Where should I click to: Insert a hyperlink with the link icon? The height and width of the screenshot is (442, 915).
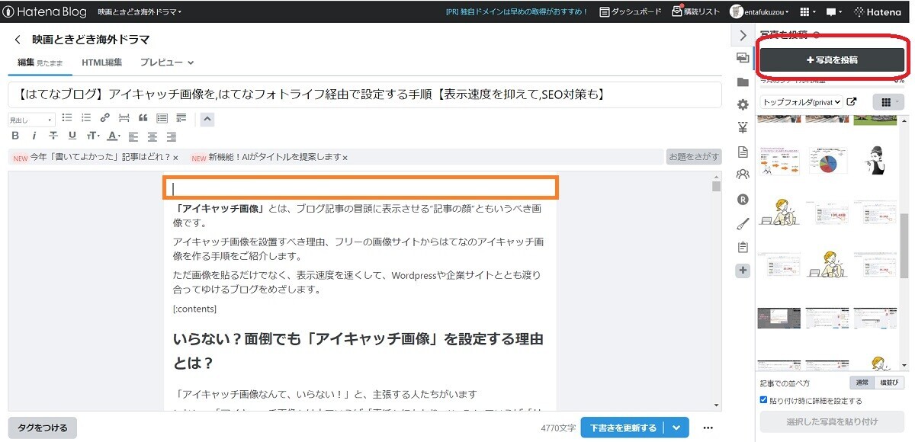pos(104,117)
